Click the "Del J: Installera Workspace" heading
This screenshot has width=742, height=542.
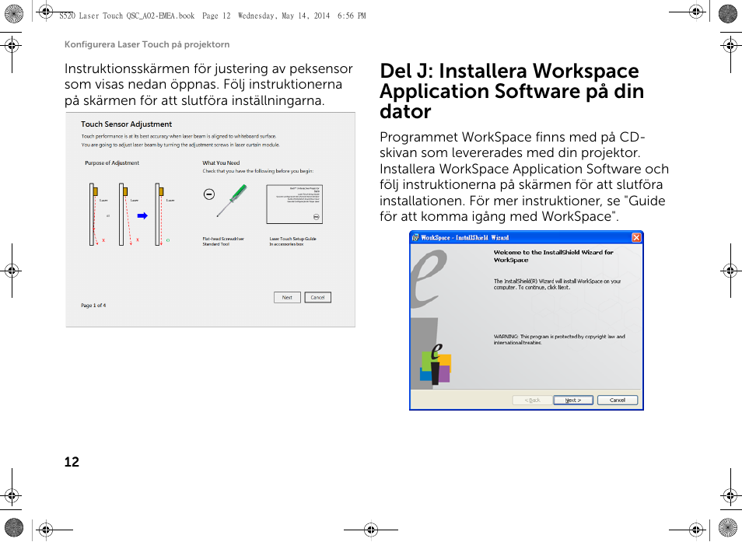coord(509,71)
